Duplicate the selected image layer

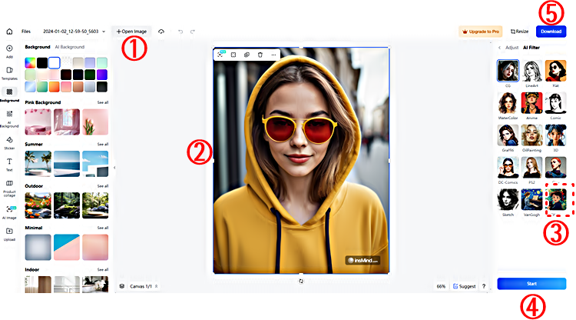(x=247, y=55)
